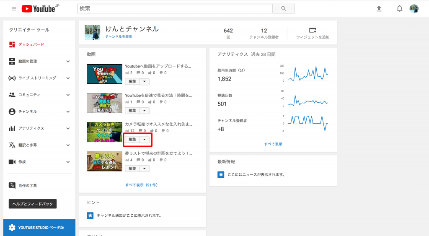
Task: Click the channel avatar next to けんとチャンネル
Action: pyautogui.click(x=93, y=32)
